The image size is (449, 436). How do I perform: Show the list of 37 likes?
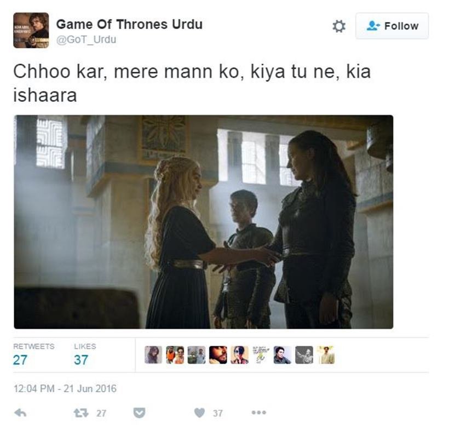point(85,354)
